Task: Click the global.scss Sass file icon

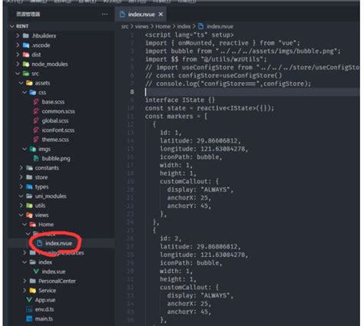Action: pos(36,121)
